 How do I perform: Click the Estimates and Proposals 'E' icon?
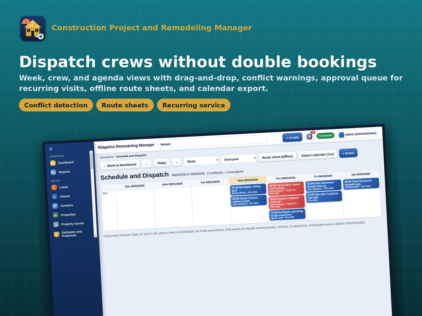(57, 234)
